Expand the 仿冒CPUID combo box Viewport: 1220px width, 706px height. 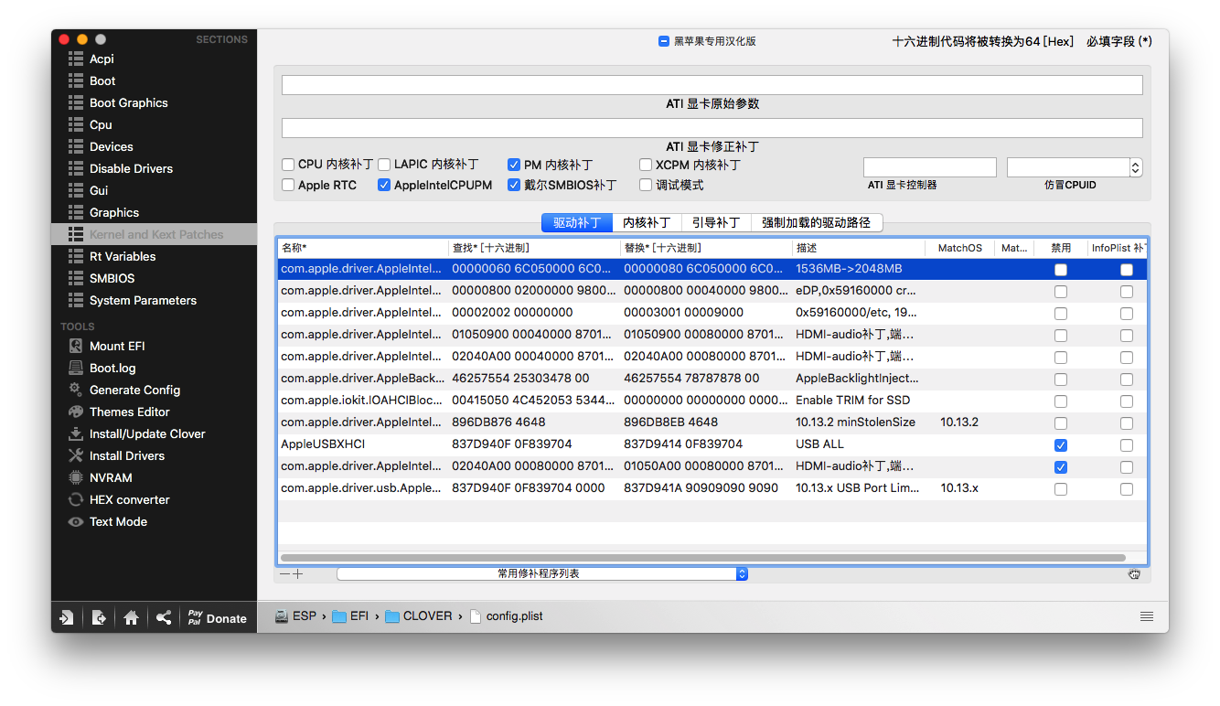pos(1136,167)
